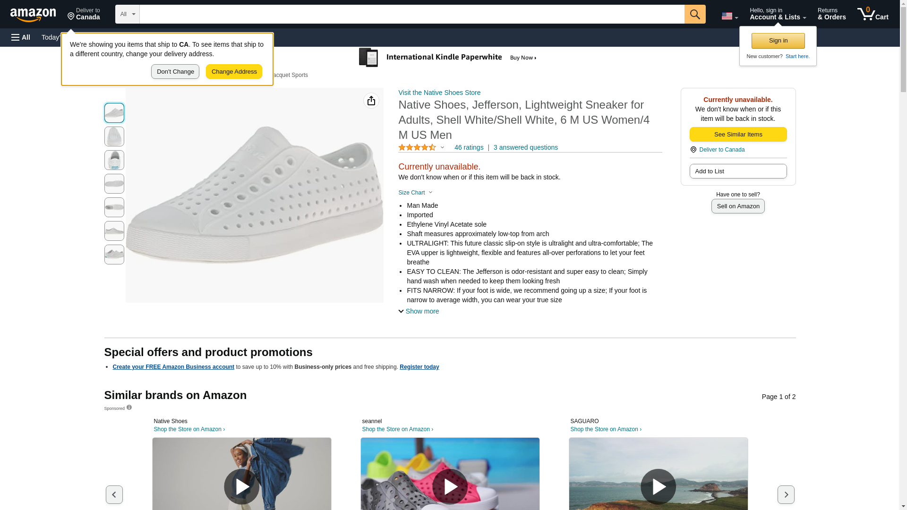
Task: Click the Amazon search input field
Action: [411, 14]
